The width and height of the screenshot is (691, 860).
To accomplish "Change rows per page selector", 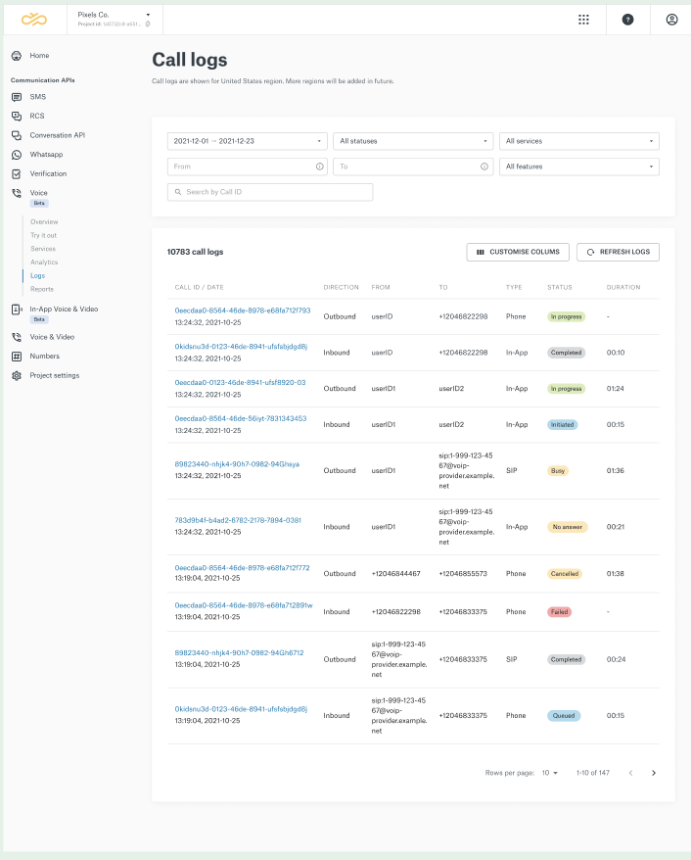I will (550, 773).
